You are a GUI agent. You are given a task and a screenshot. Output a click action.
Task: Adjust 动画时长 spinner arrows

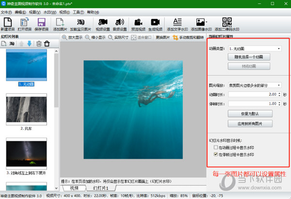point(279,94)
